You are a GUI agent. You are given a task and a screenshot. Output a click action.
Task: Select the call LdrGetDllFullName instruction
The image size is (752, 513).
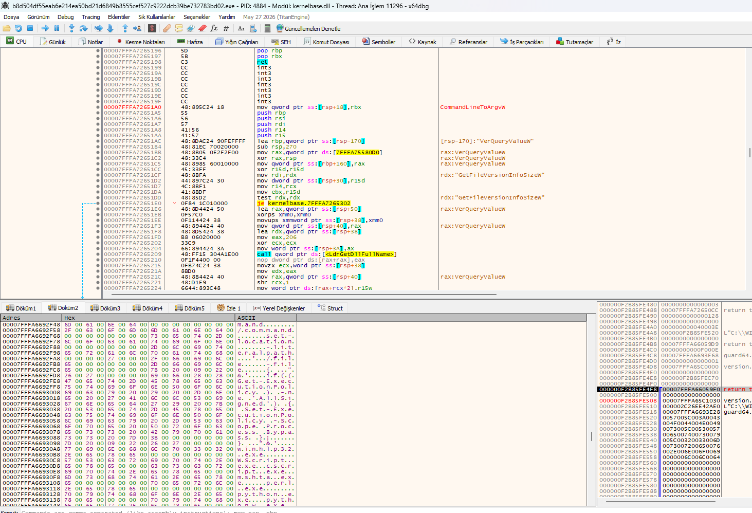tap(327, 254)
